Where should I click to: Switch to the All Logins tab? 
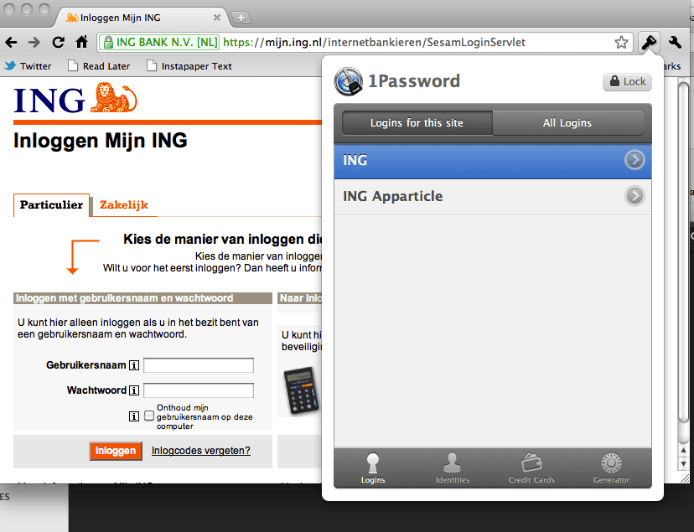(x=568, y=123)
